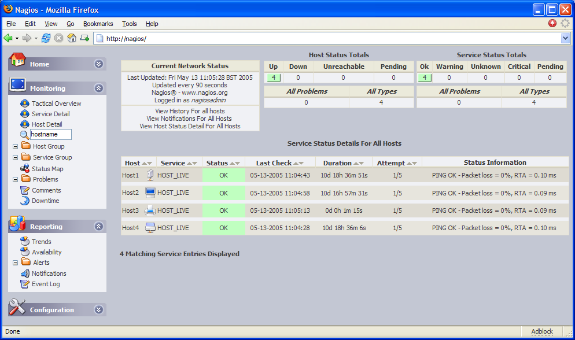The width and height of the screenshot is (575, 340).
Task: Click the Trends pie chart icon
Action: (25, 242)
